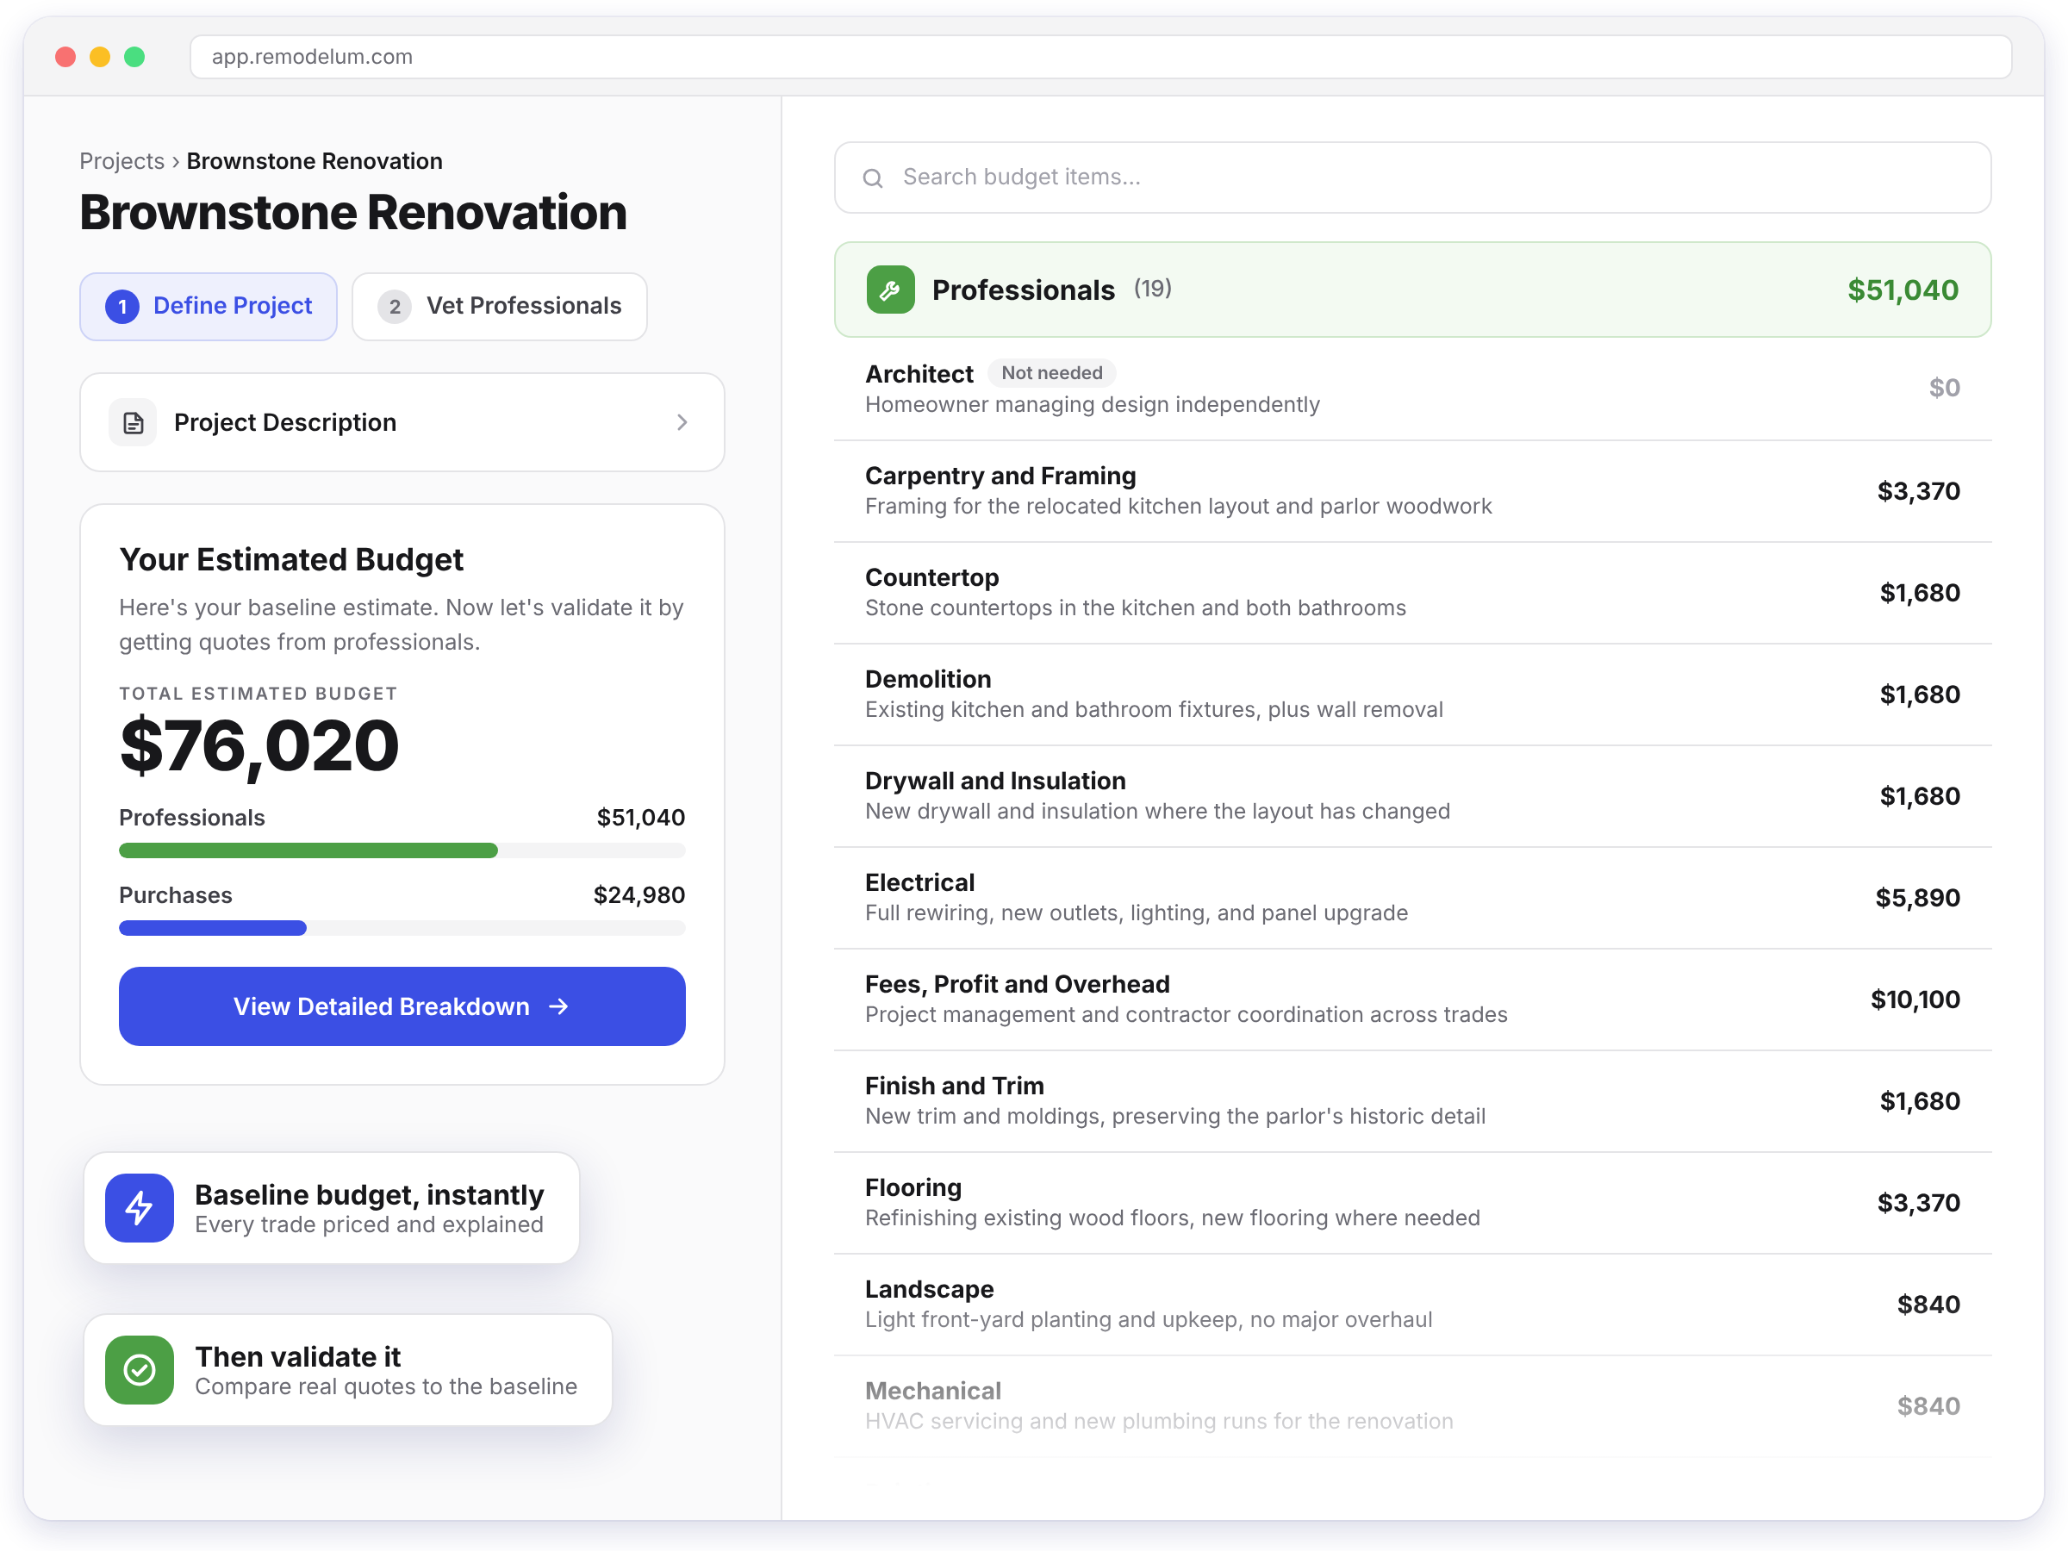2068x1551 pixels.
Task: Open the Demolition line item
Action: click(1411, 695)
